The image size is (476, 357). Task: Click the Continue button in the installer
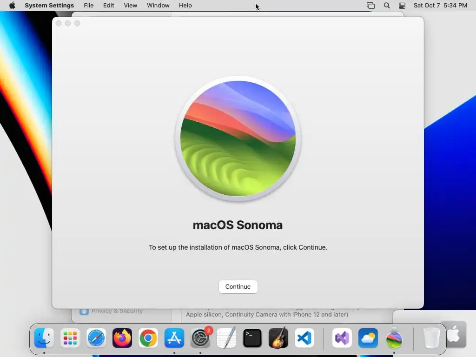tap(238, 286)
